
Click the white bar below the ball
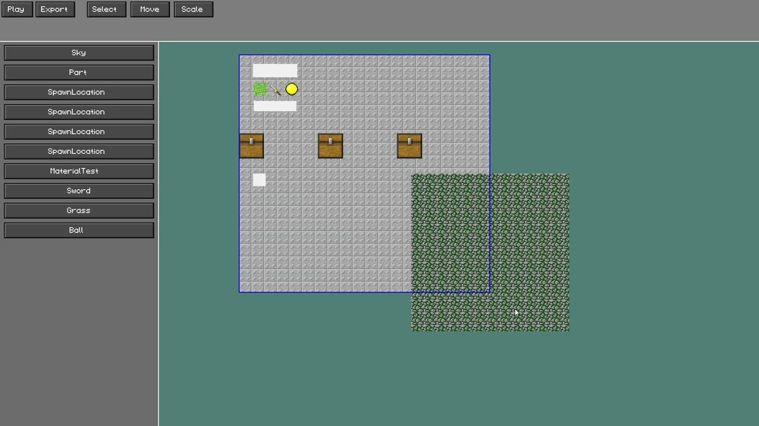pos(275,106)
